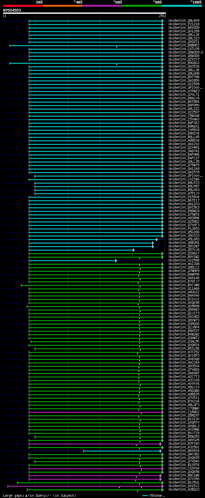This screenshot has height=498, width=205.
Task: Click label UniRef100_Q015J2
Action: pyautogui.click(x=184, y=486)
